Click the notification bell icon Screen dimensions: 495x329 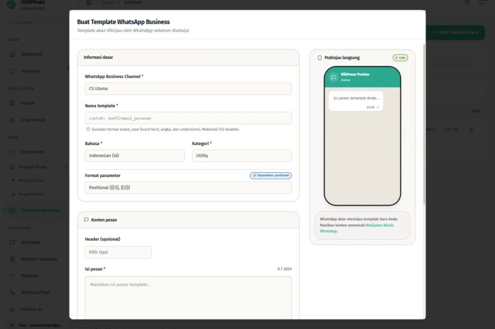[481, 3]
